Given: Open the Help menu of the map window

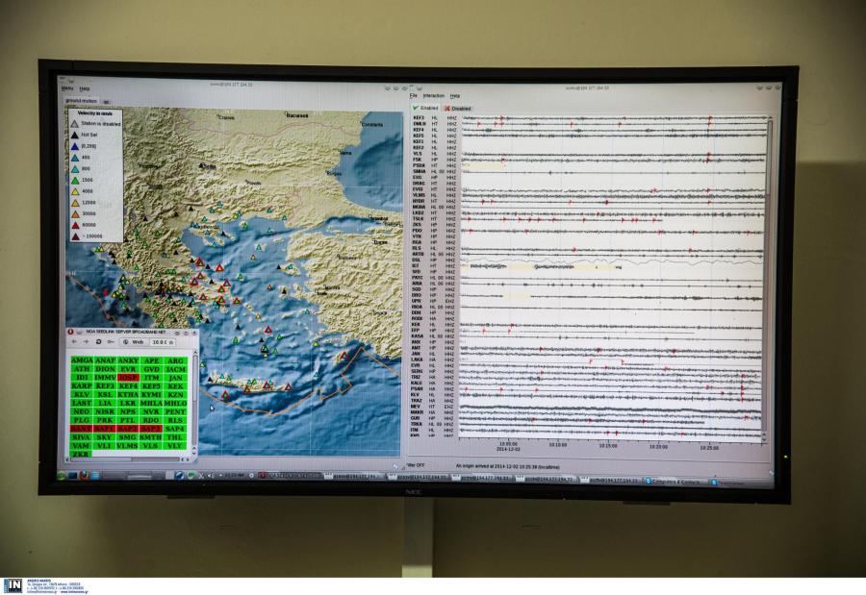Looking at the screenshot, I should (x=85, y=88).
